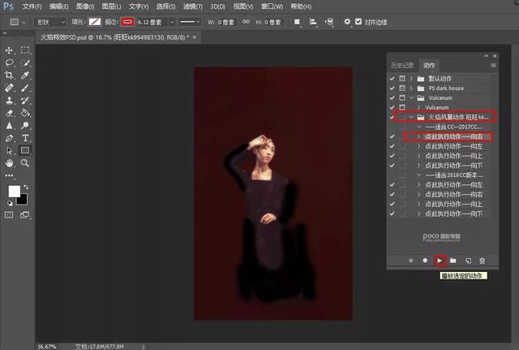Delete the action with trash icon
Image resolution: width=519 pixels, height=350 pixels.
pos(482,261)
